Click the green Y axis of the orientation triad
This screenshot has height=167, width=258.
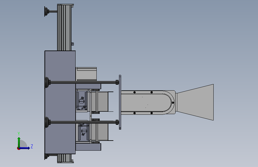(19, 142)
